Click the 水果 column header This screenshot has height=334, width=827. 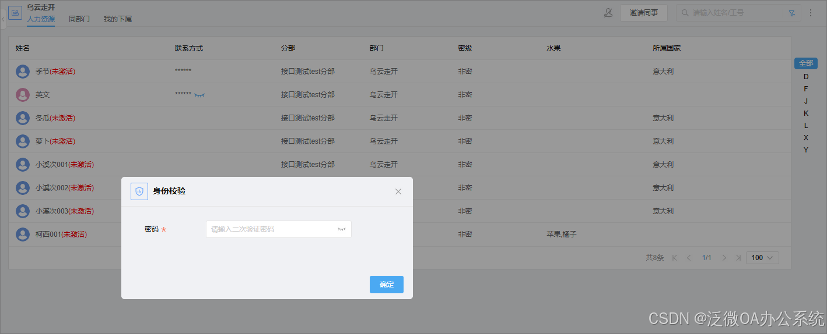[553, 48]
